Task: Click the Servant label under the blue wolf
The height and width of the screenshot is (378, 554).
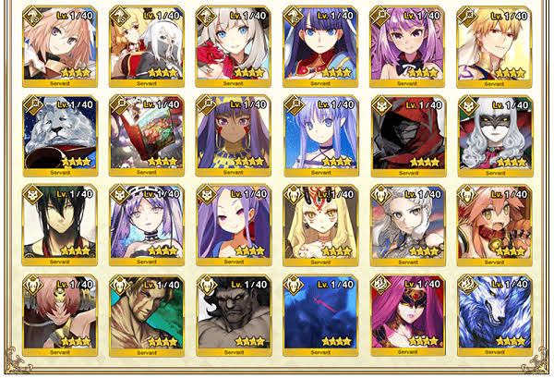Action: coord(495,352)
